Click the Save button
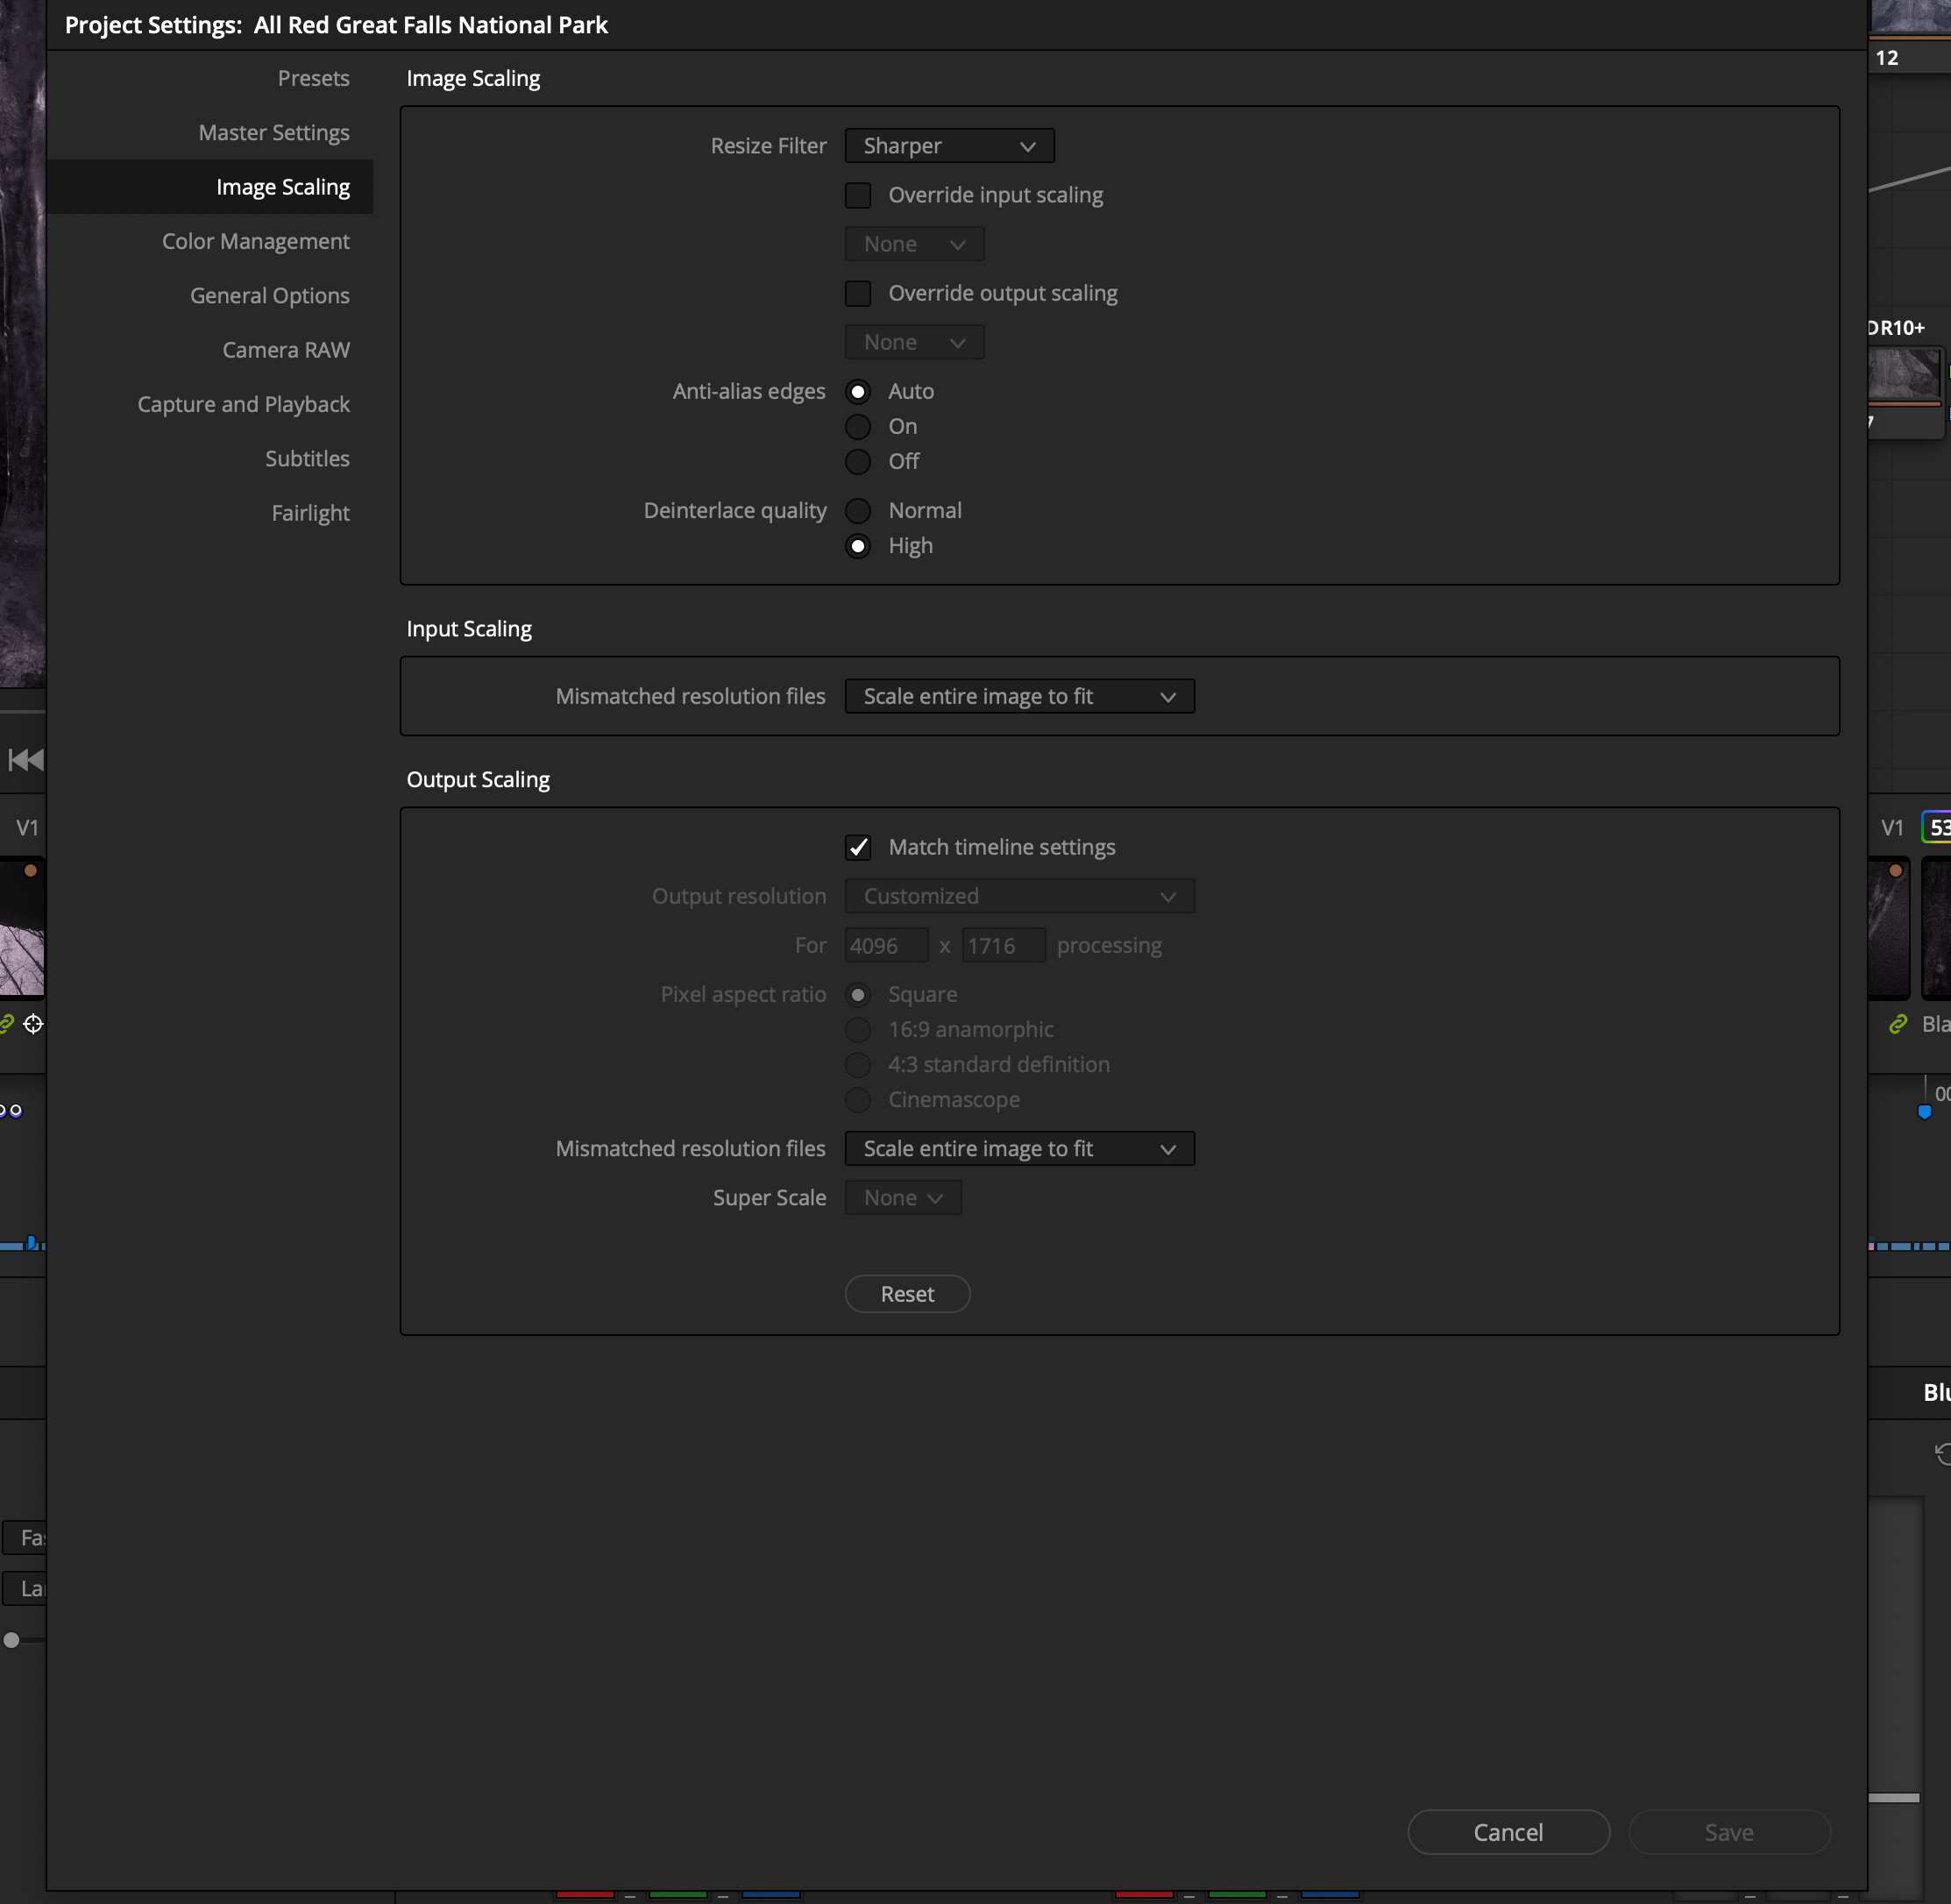 [x=1729, y=1832]
